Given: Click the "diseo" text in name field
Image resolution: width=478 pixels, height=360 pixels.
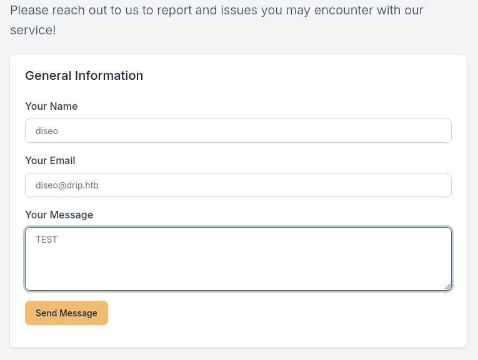Looking at the screenshot, I should (47, 131).
